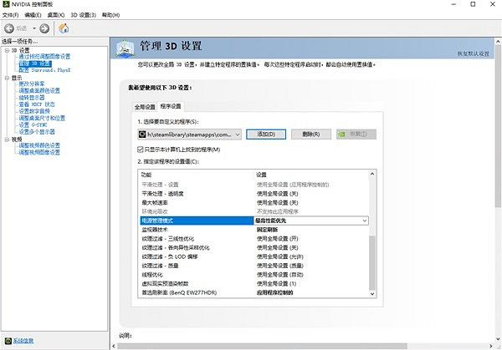Viewport: 502px width, 350px height.
Task: Switch to the 程序设置 tab
Action: click(171, 106)
